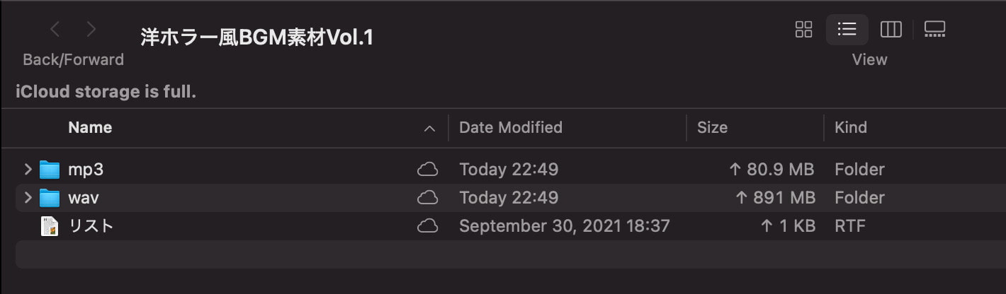Click the cloud icon beside wav folder

tap(427, 198)
